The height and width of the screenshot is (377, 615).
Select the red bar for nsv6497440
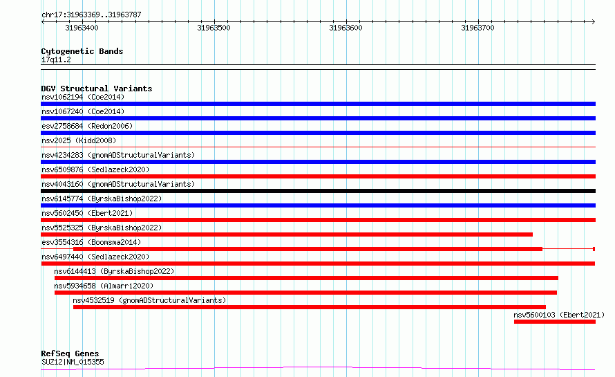(318, 264)
